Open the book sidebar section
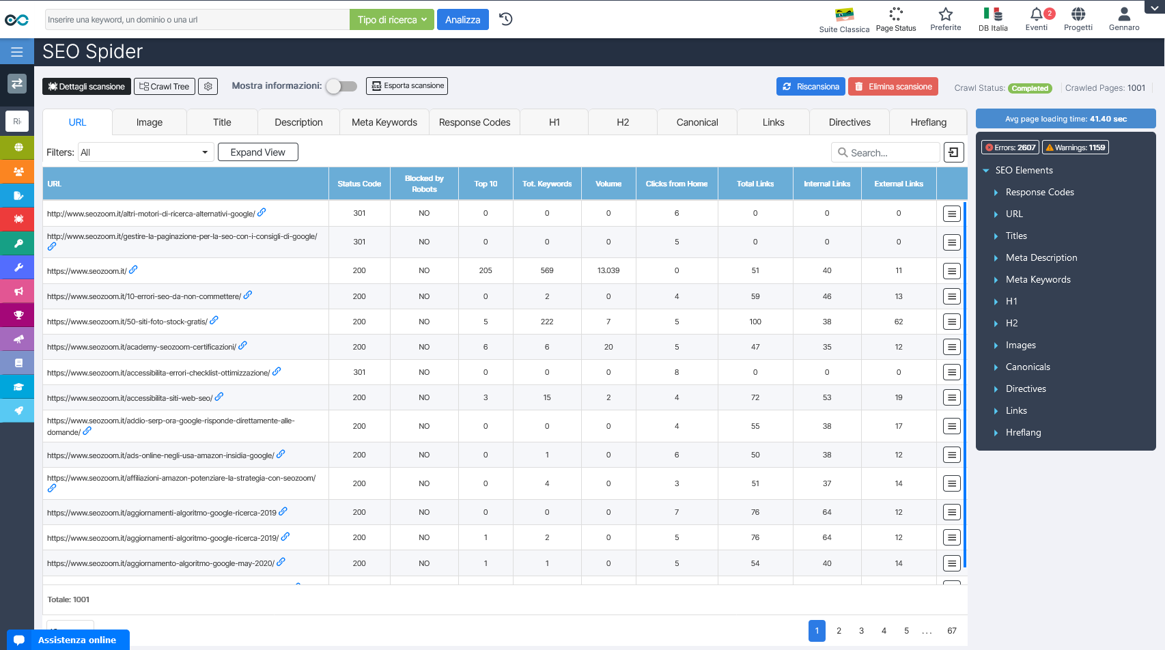The image size is (1165, 650). point(17,363)
